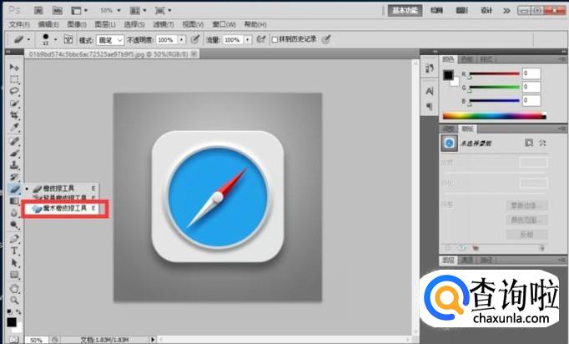The width and height of the screenshot is (569, 344).
Task: Open the Arrange Documents dropdown
Action: pyautogui.click(x=138, y=11)
